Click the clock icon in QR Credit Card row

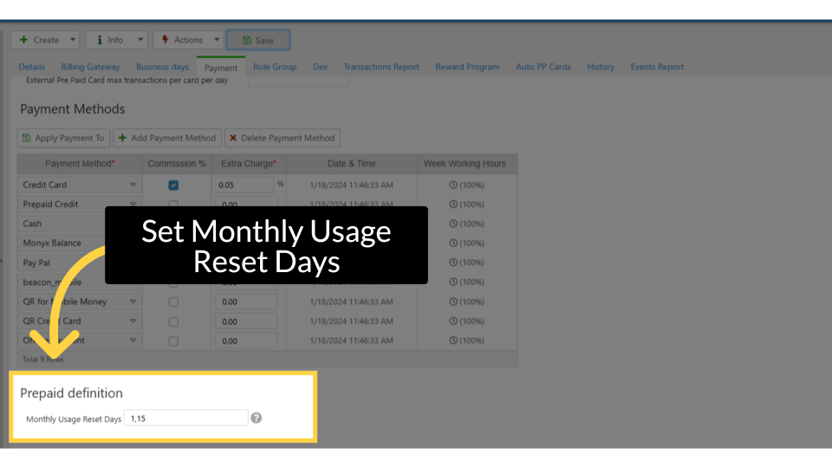click(x=452, y=322)
